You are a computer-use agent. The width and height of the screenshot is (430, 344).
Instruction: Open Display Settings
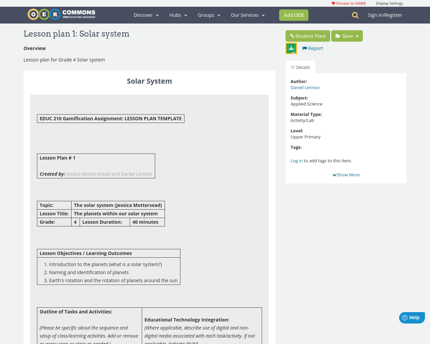[x=389, y=3]
